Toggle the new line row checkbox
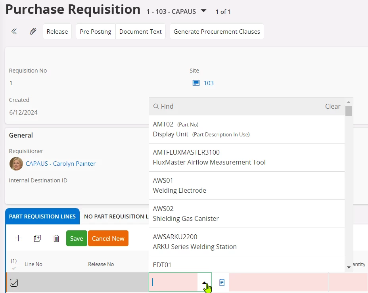 14,283
